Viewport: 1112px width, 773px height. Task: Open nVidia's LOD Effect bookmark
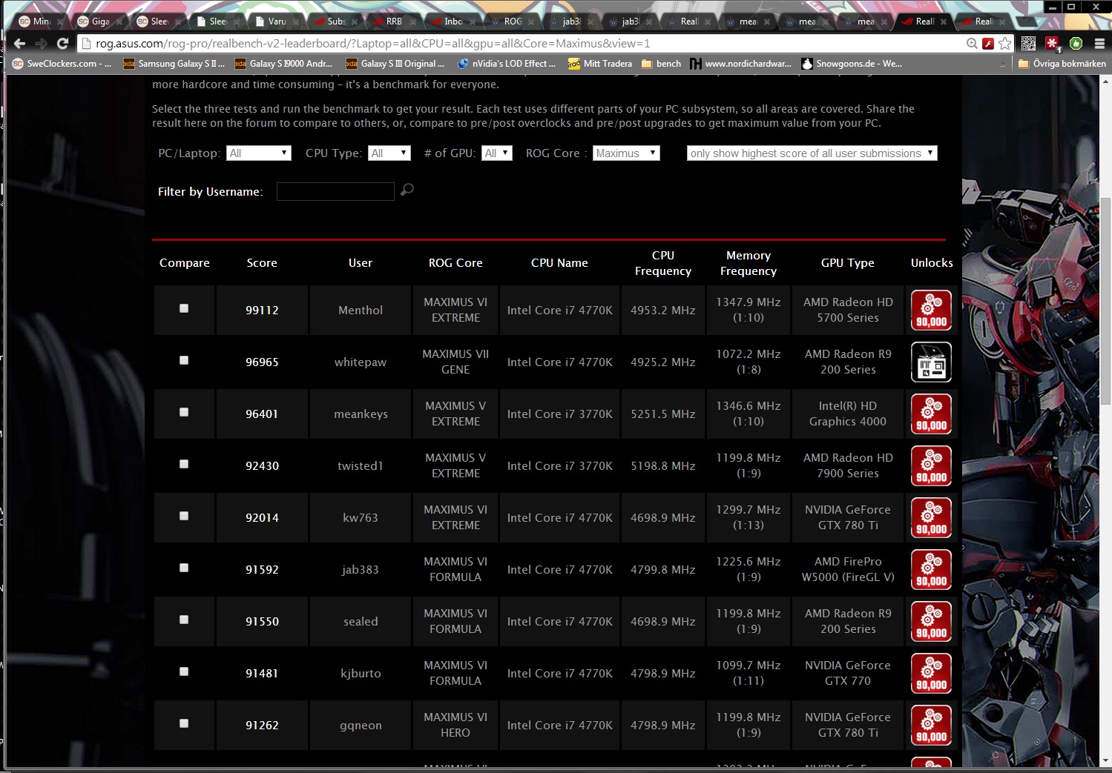(507, 64)
